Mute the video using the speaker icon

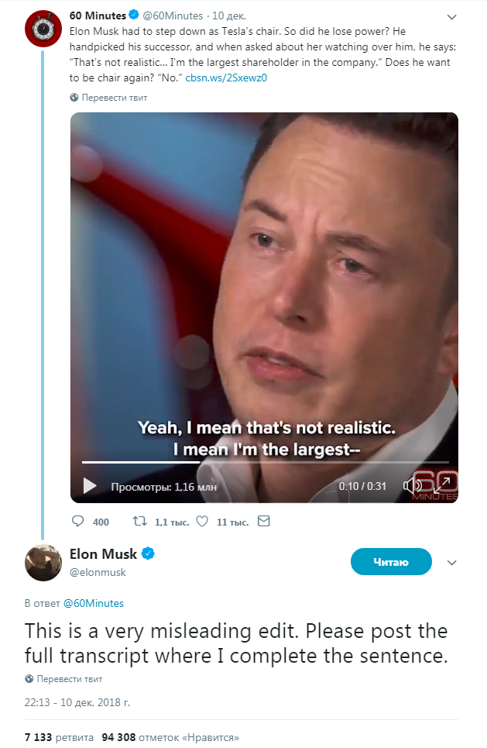click(x=411, y=486)
